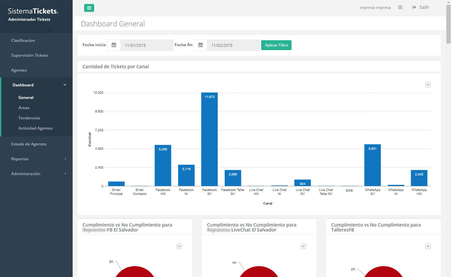The width and height of the screenshot is (451, 277).
Task: Click the WhatsApp NI bar
Action: [x=396, y=185]
